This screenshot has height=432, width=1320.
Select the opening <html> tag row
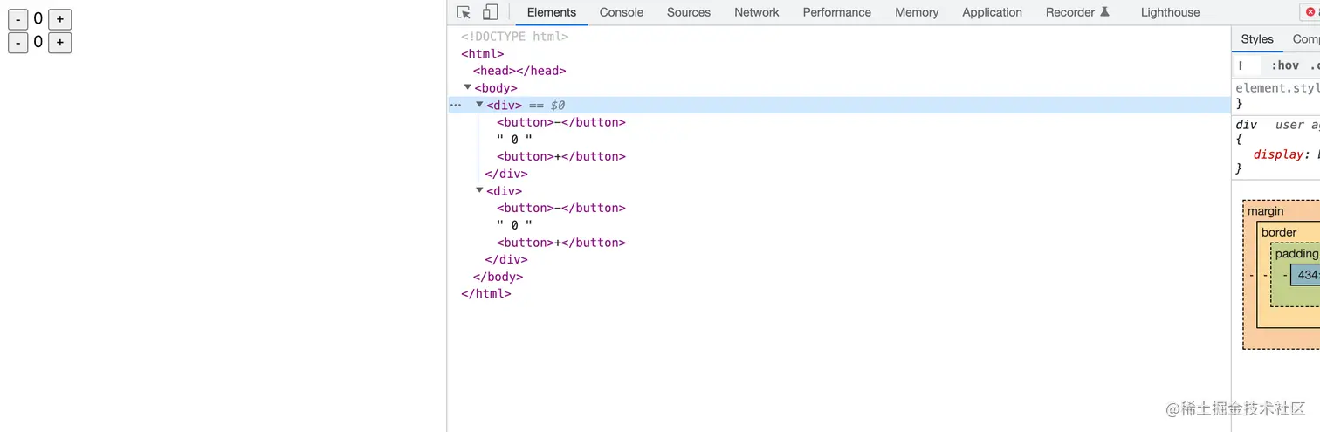tap(483, 53)
